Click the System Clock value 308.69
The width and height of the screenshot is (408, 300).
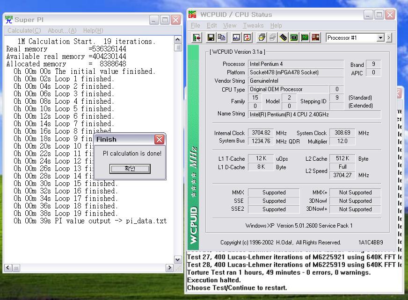click(342, 133)
